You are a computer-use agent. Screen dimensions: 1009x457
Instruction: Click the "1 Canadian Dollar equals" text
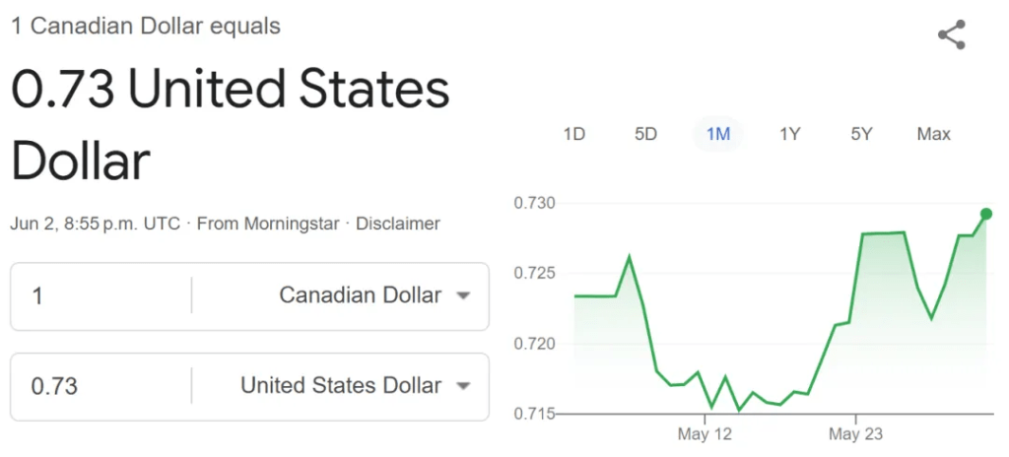146,27
